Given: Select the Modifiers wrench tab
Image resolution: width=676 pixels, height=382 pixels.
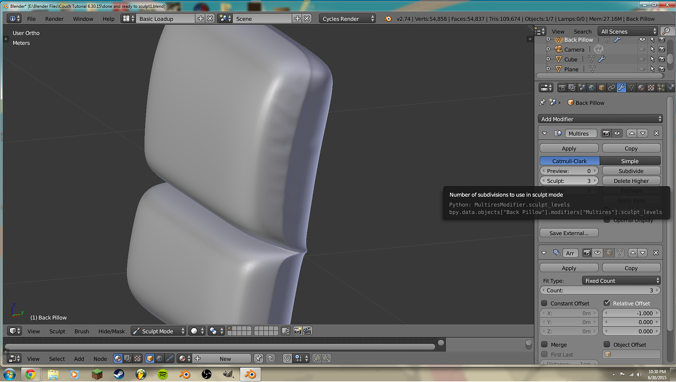Looking at the screenshot, I should pos(621,88).
